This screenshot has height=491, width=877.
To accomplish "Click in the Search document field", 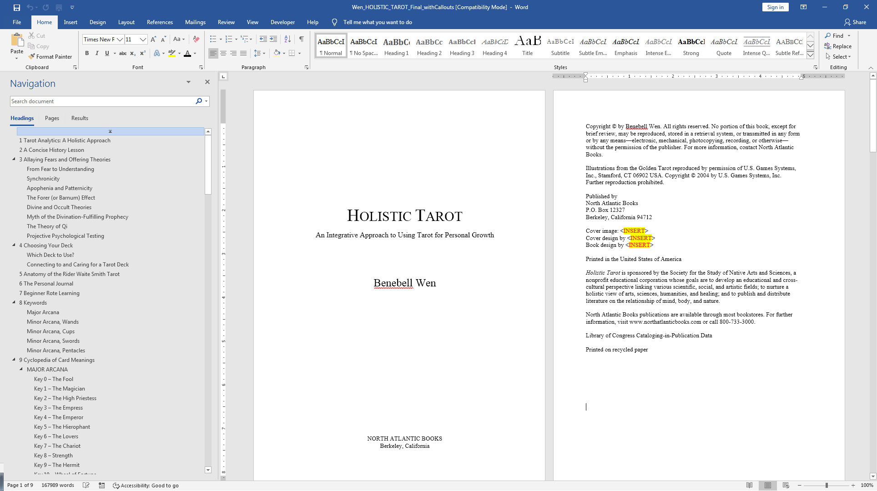I will coord(102,101).
